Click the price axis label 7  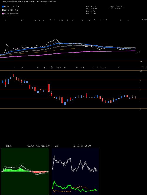(141, 100)
